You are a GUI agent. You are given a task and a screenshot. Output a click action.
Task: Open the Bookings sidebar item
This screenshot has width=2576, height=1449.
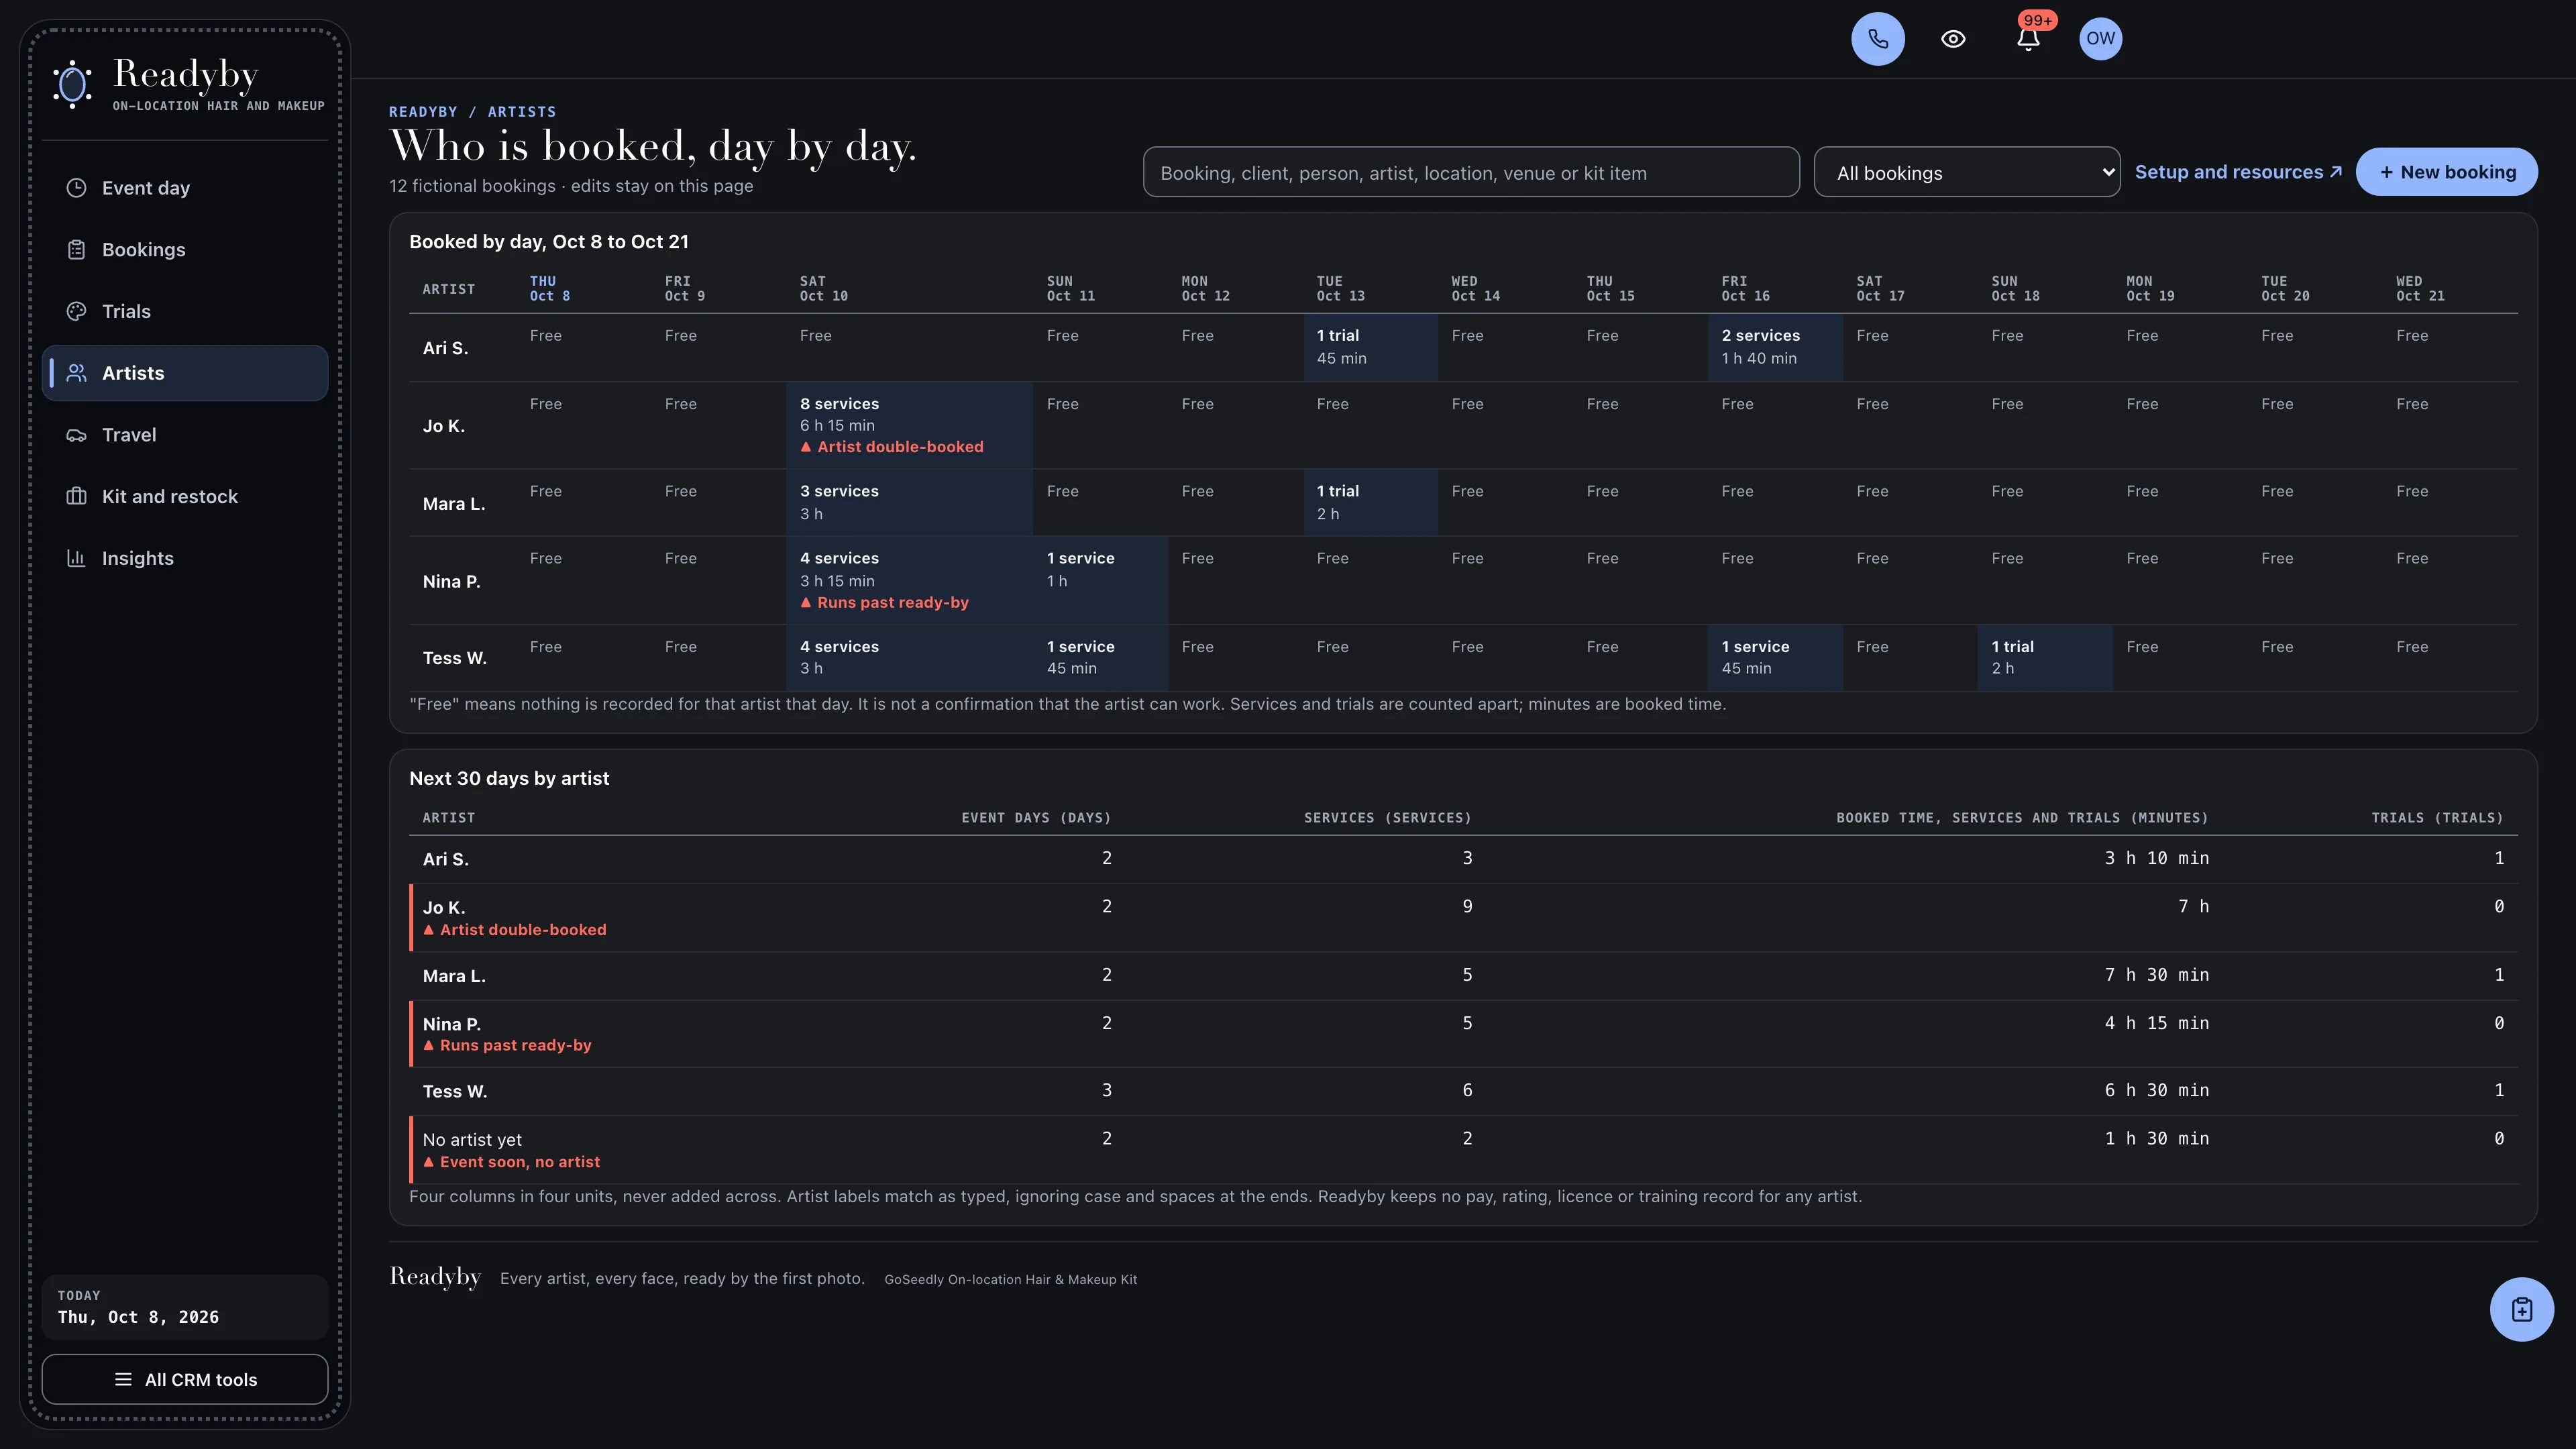185,250
